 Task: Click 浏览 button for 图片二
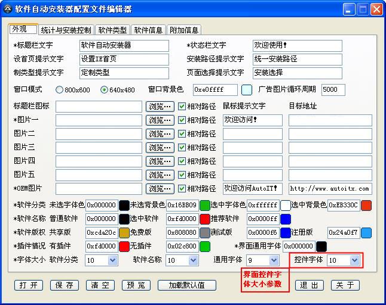[160, 134]
